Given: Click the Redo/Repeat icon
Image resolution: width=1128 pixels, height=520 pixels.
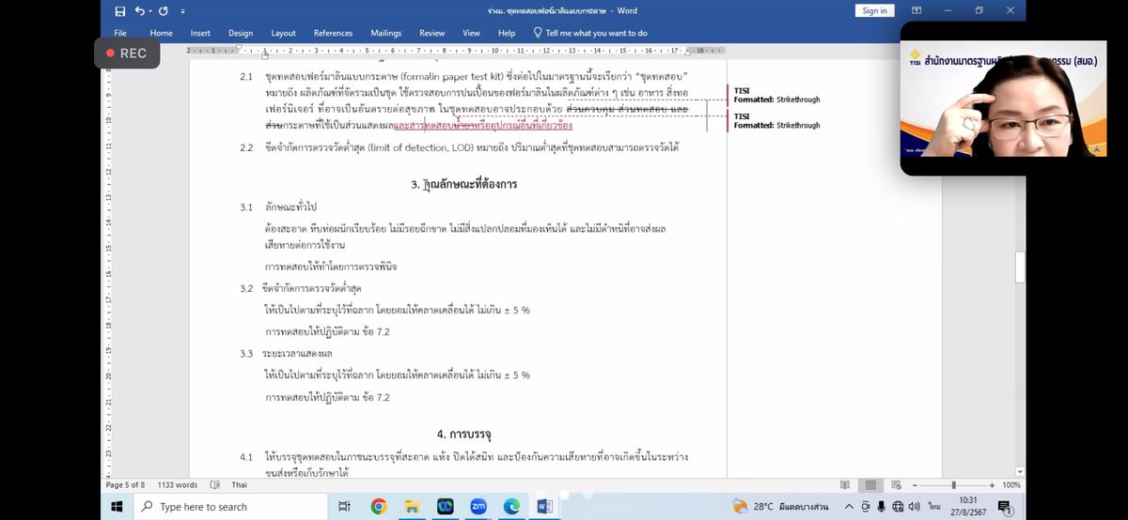Looking at the screenshot, I should 163,11.
